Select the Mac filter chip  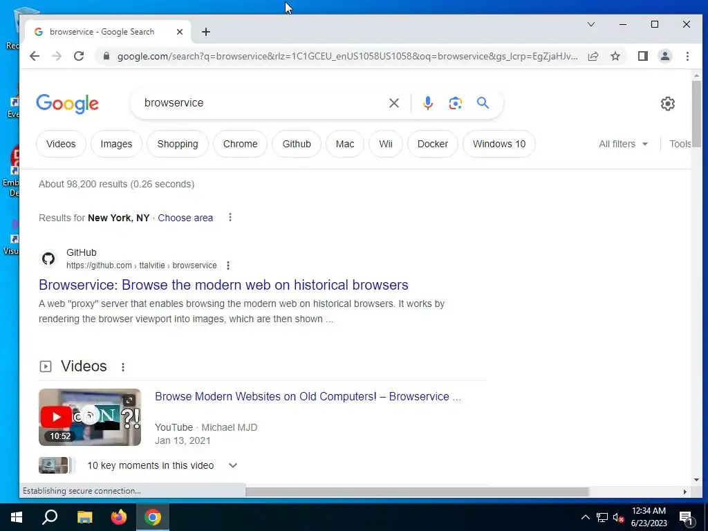coord(345,144)
